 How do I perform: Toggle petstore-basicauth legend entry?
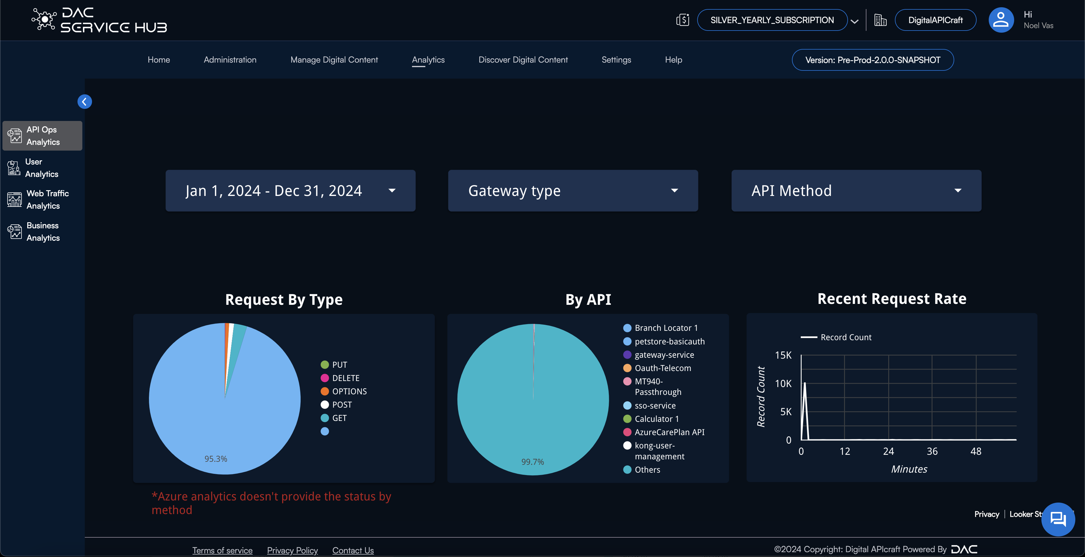[664, 342]
